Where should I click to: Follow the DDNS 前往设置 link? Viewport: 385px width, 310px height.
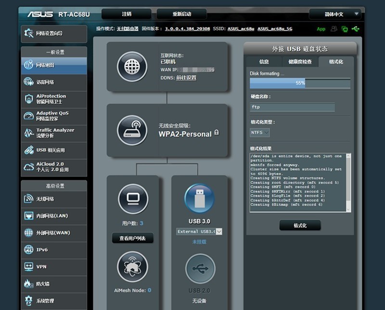pyautogui.click(x=186, y=77)
